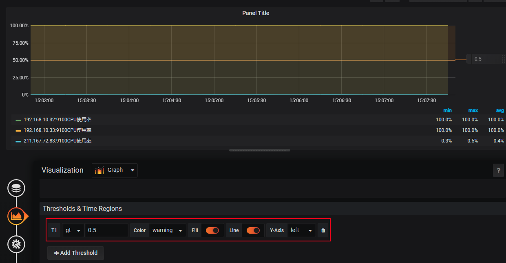The image size is (506, 263).
Task: Click the help question mark button
Action: point(498,170)
